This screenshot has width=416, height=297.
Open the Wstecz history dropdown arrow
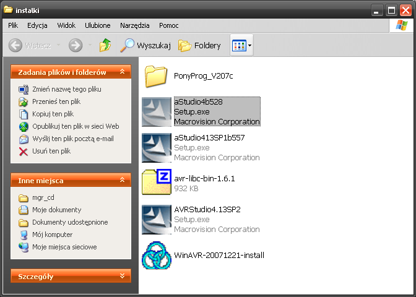point(59,45)
